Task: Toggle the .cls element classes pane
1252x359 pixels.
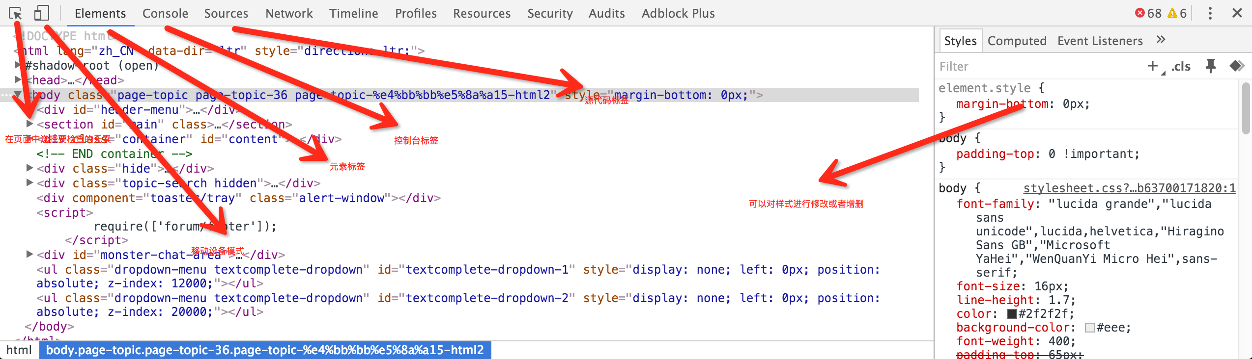Action: coord(1181,66)
